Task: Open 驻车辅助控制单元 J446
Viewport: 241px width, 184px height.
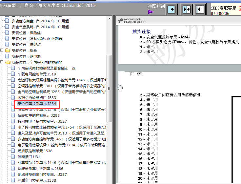Action: coord(62,163)
